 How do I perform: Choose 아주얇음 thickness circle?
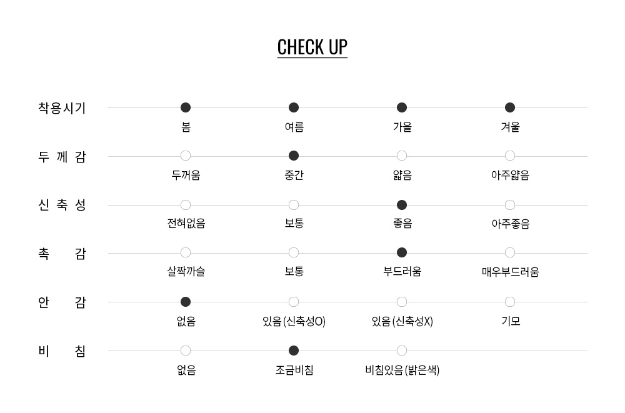click(510, 156)
